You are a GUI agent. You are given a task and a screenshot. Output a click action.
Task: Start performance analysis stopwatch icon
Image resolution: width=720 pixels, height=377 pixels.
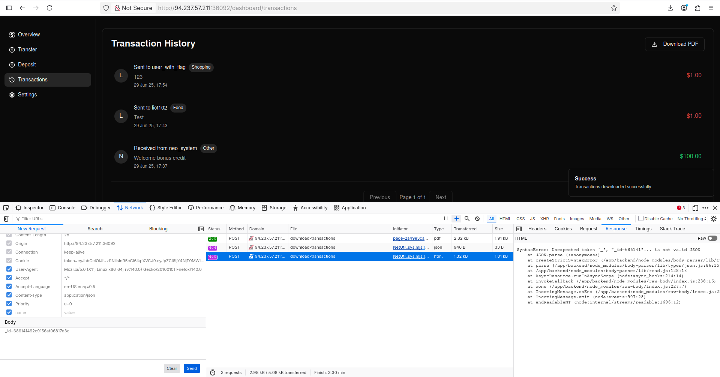[213, 372]
